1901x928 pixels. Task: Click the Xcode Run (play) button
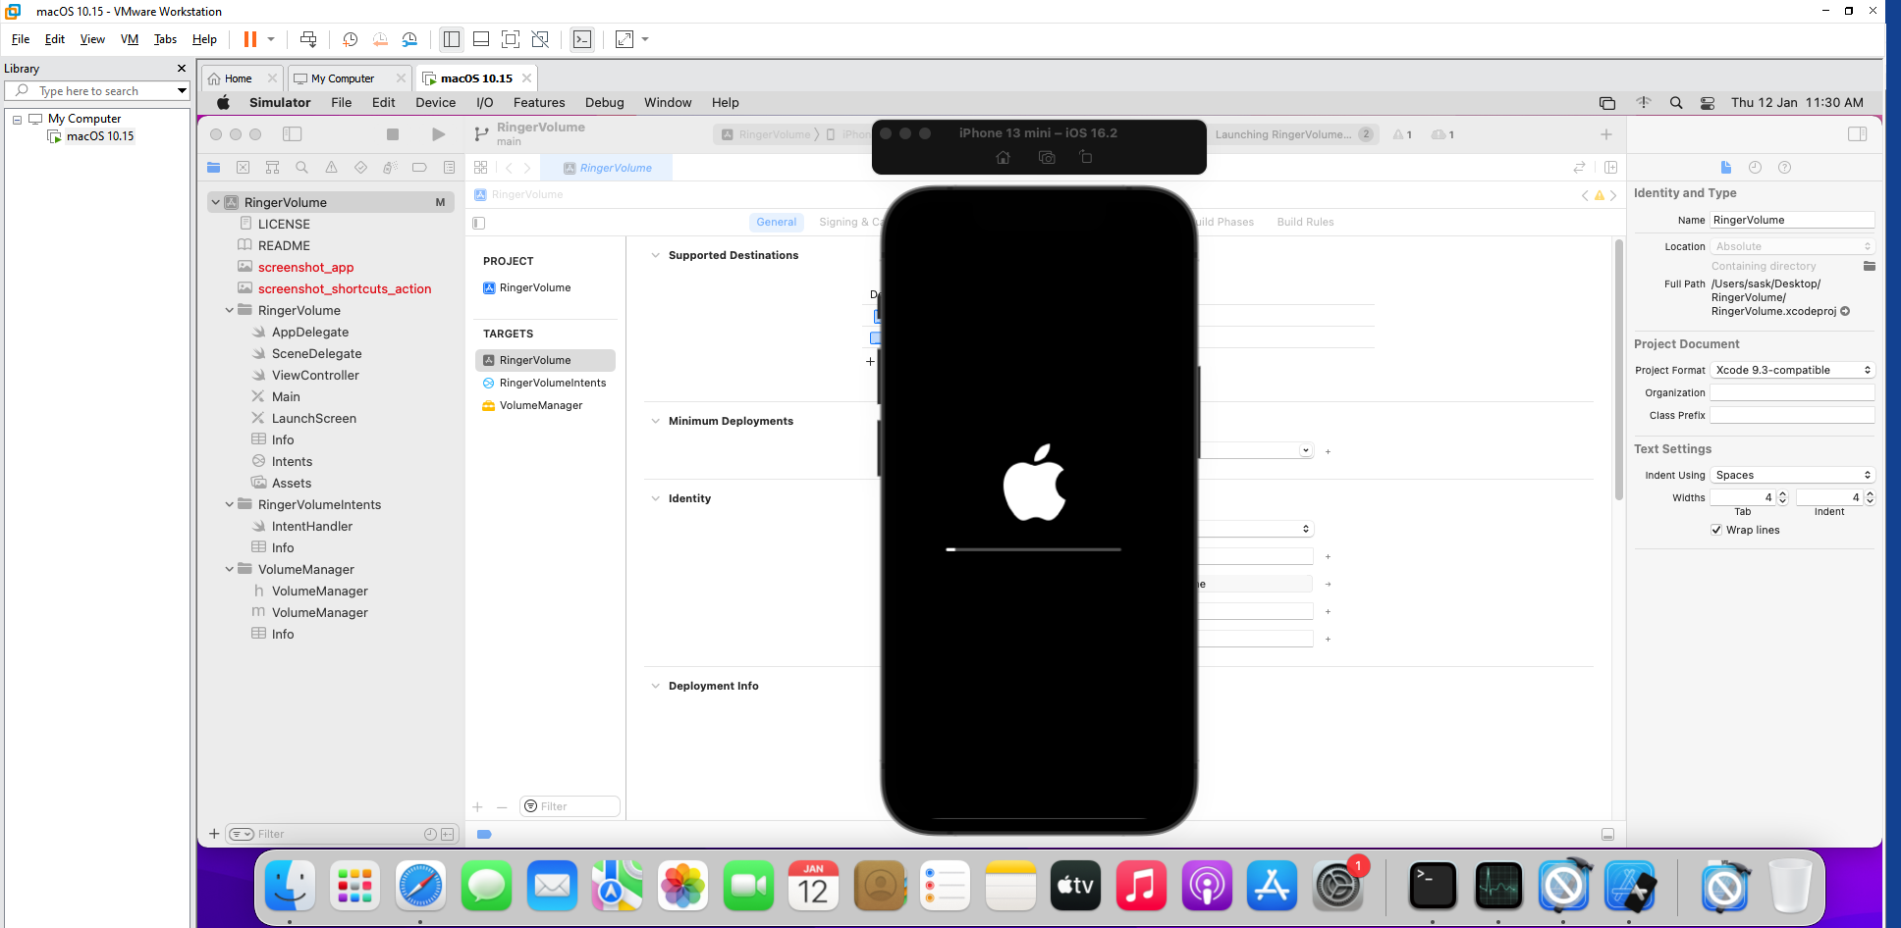438,134
